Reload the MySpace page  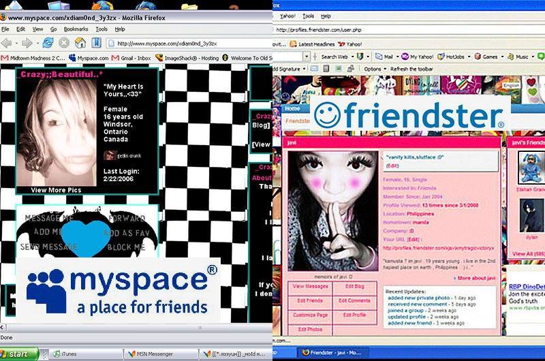48,43
